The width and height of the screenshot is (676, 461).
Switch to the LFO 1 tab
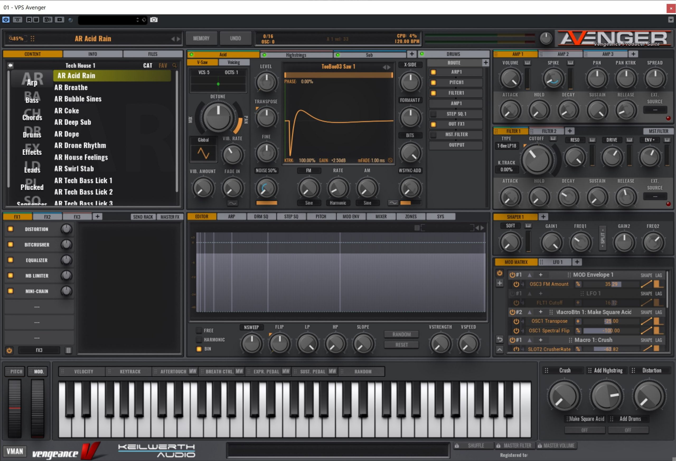555,262
